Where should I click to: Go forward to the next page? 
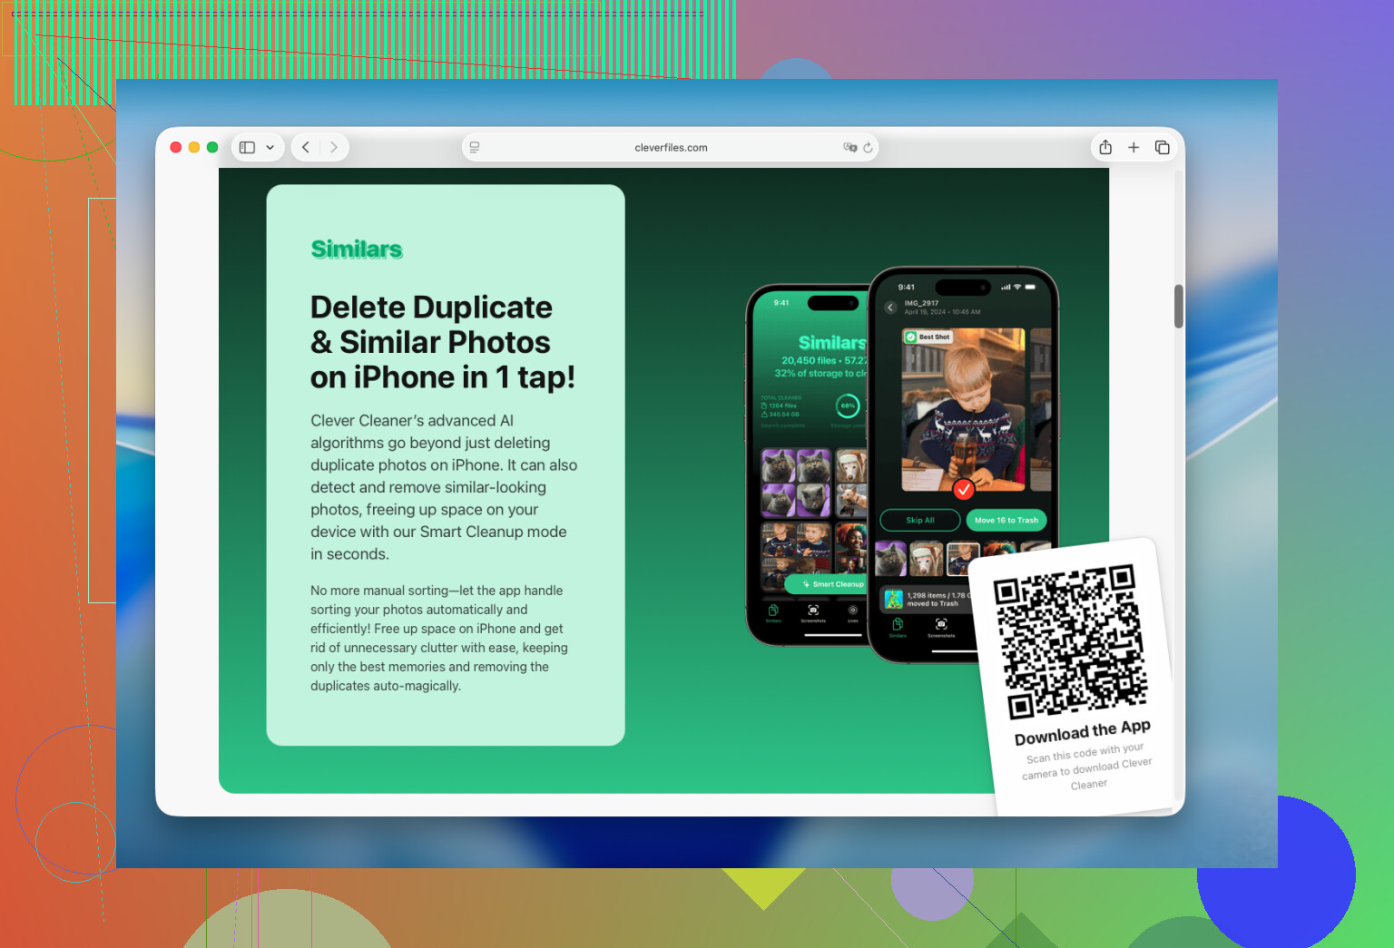334,147
